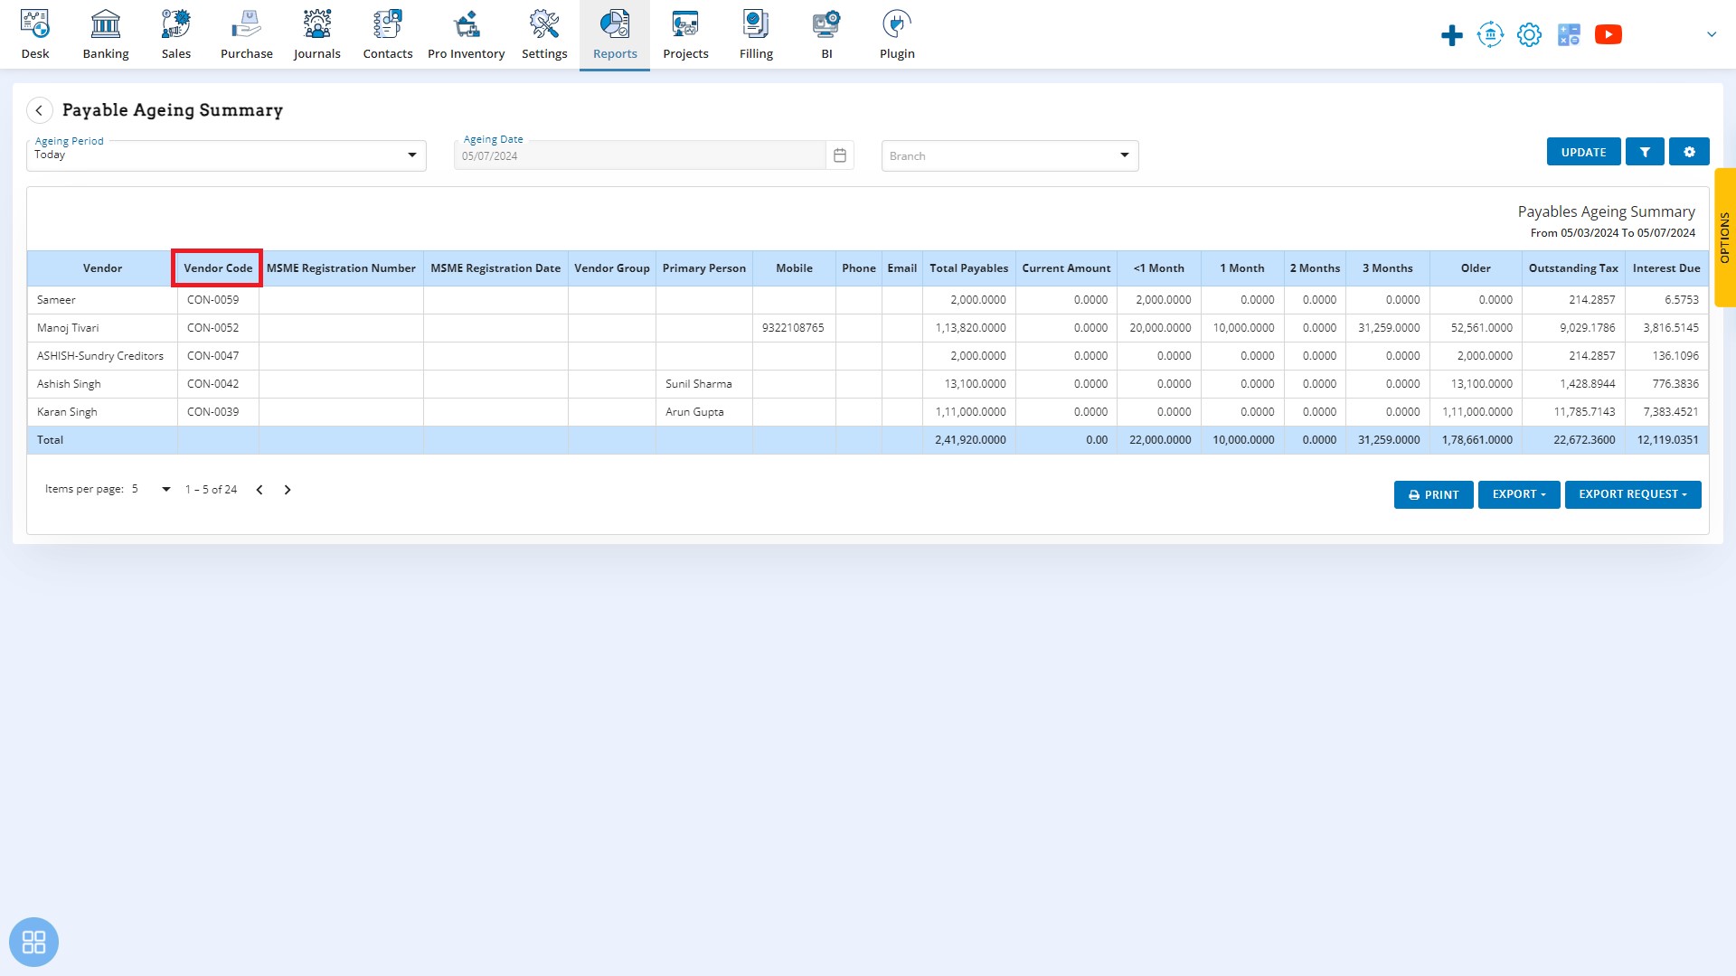Click next page navigation arrow
Viewport: 1736px width, 976px height.
[x=286, y=489]
